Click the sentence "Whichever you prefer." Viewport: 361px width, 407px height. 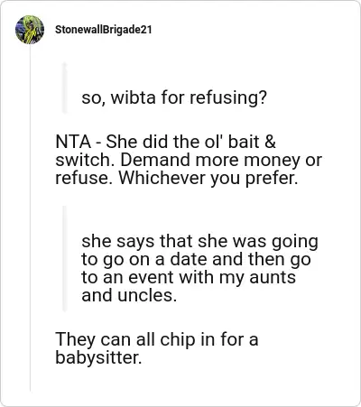click(208, 178)
